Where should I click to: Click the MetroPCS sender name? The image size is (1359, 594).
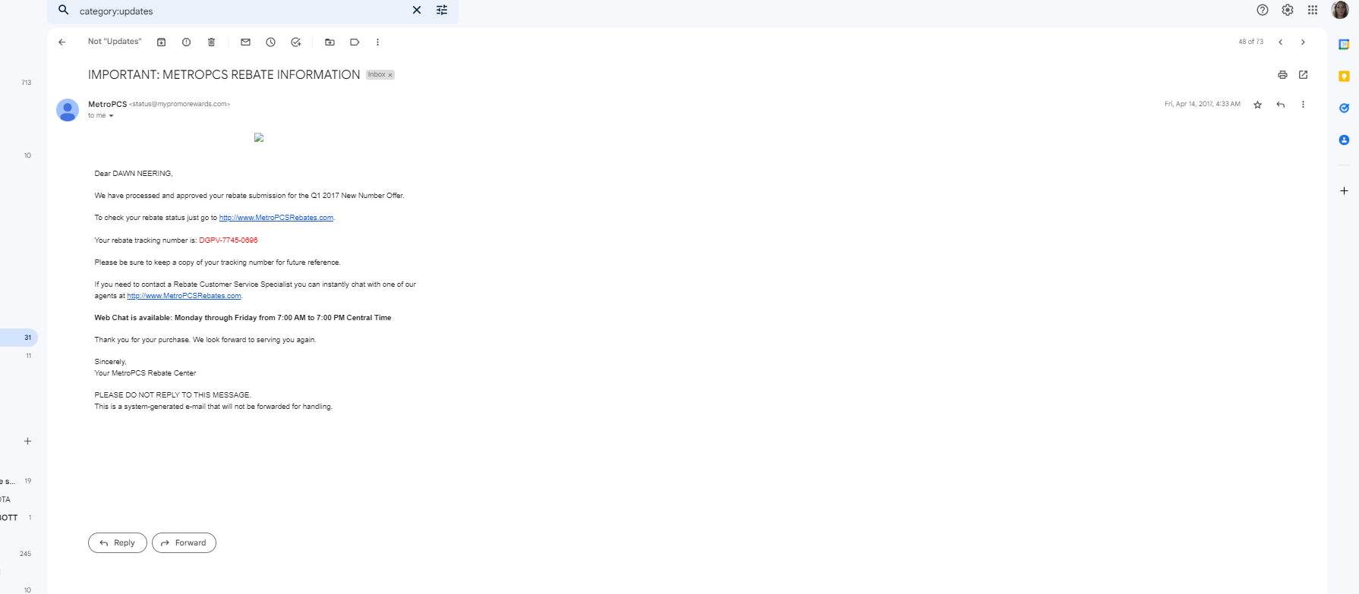[x=107, y=104]
